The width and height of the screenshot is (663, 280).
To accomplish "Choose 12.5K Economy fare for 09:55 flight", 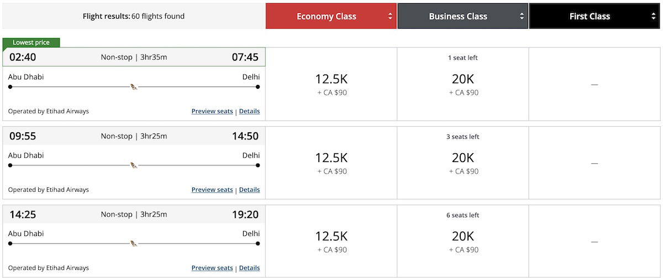I will [331, 163].
